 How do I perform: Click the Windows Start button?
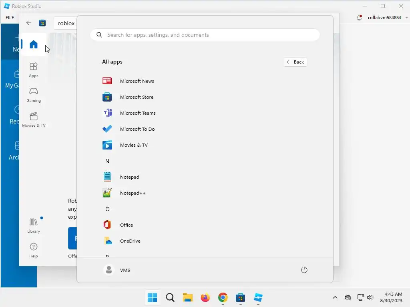(x=152, y=297)
